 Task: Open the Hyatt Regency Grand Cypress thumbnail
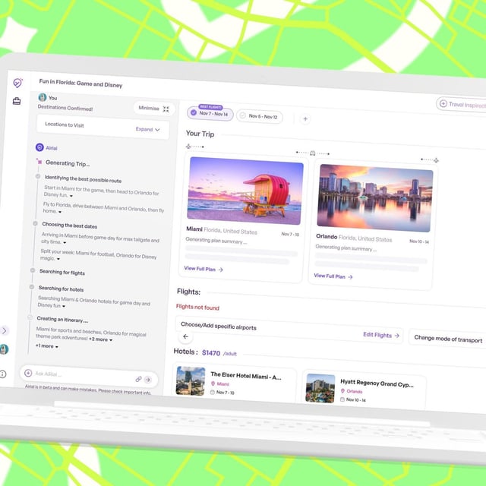click(x=320, y=388)
